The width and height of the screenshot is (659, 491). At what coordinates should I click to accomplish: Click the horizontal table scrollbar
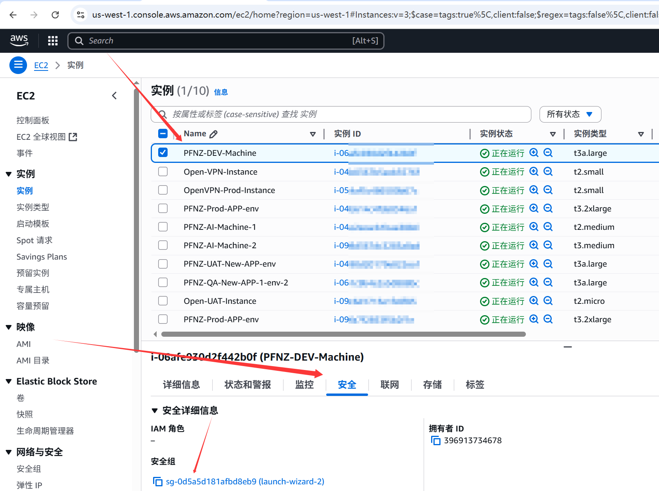[343, 334]
